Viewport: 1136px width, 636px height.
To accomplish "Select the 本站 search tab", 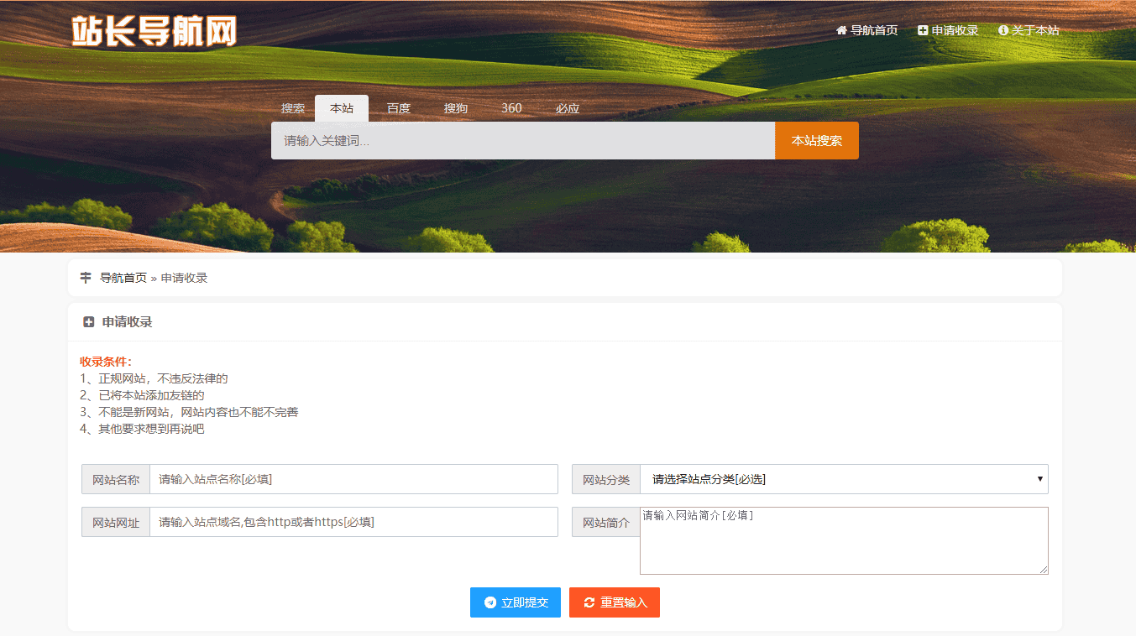I will [x=342, y=108].
